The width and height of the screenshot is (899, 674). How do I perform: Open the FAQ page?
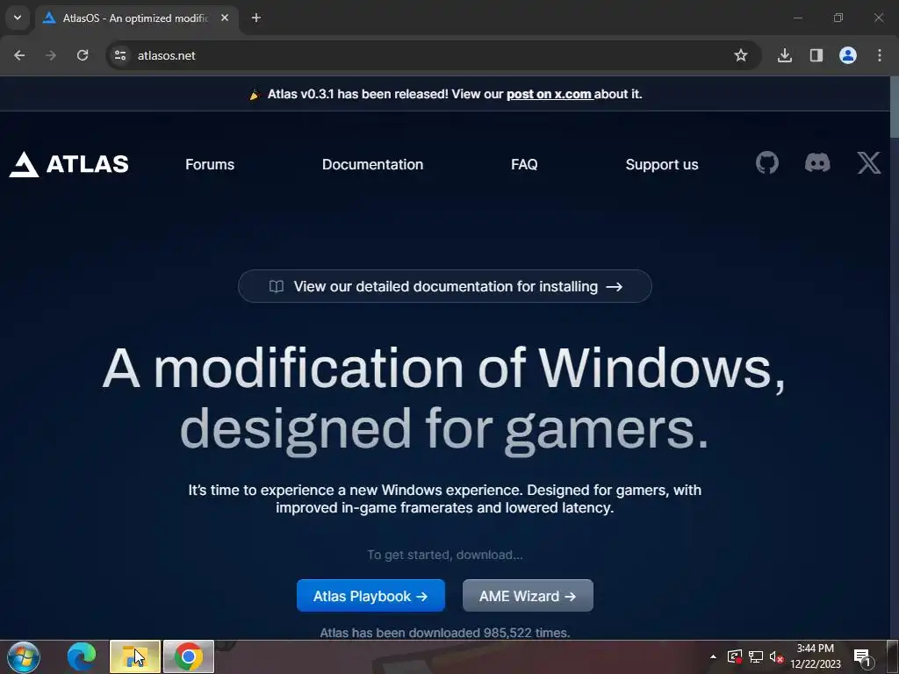tap(524, 164)
